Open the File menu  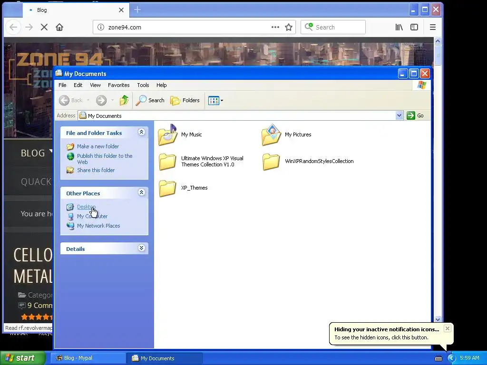tap(62, 85)
